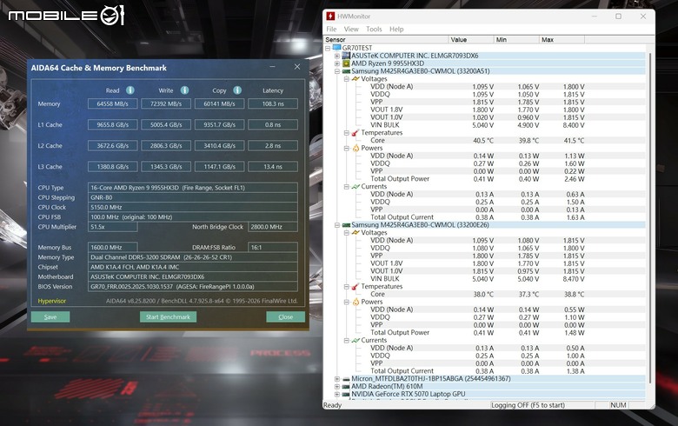Click the Sensor column header

tap(386, 39)
